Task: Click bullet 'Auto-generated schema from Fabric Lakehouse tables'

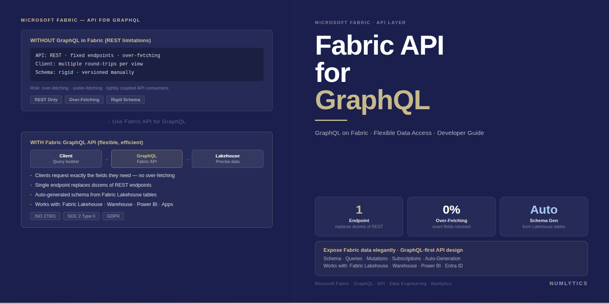Action: coord(96,195)
